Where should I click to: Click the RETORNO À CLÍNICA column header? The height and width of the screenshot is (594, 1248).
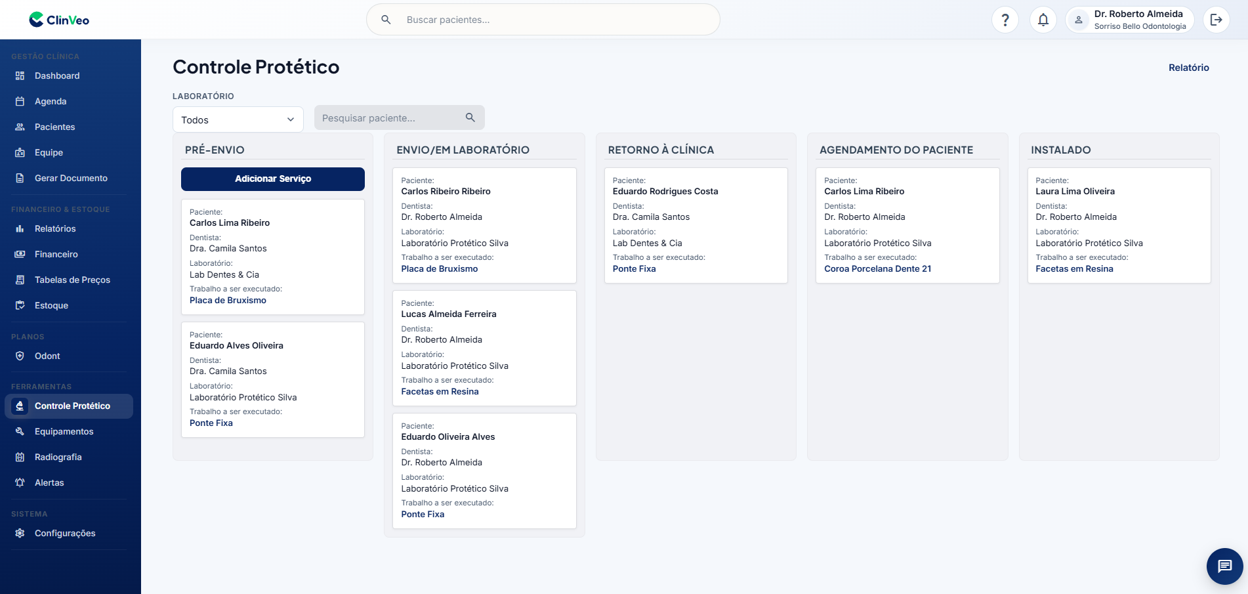[x=661, y=150]
